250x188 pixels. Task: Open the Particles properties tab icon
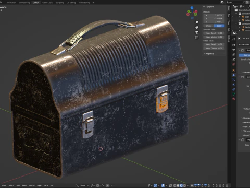(x=234, y=80)
